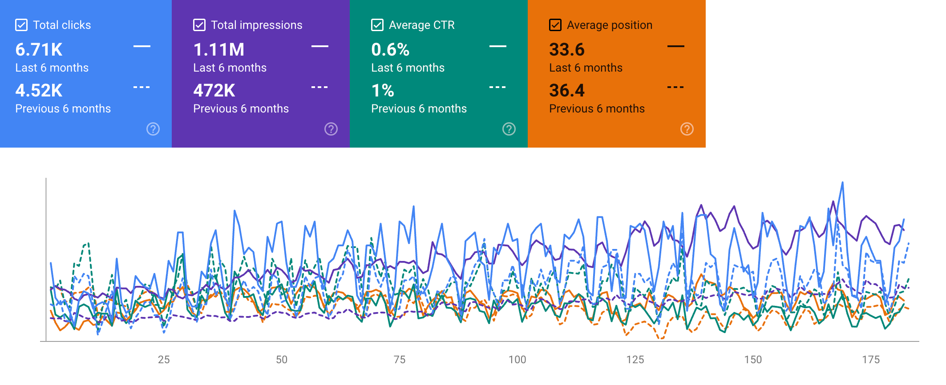Image resolution: width=946 pixels, height=385 pixels.
Task: Click the 175 tick on chart axis
Action: click(871, 360)
